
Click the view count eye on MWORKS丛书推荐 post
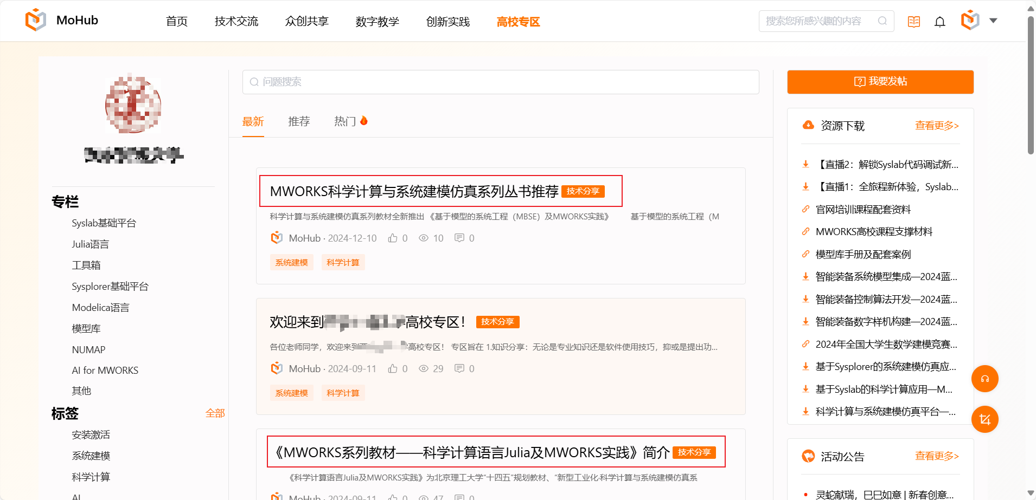coord(424,238)
